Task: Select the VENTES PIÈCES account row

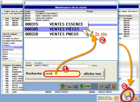Action: click(x=56, y=29)
